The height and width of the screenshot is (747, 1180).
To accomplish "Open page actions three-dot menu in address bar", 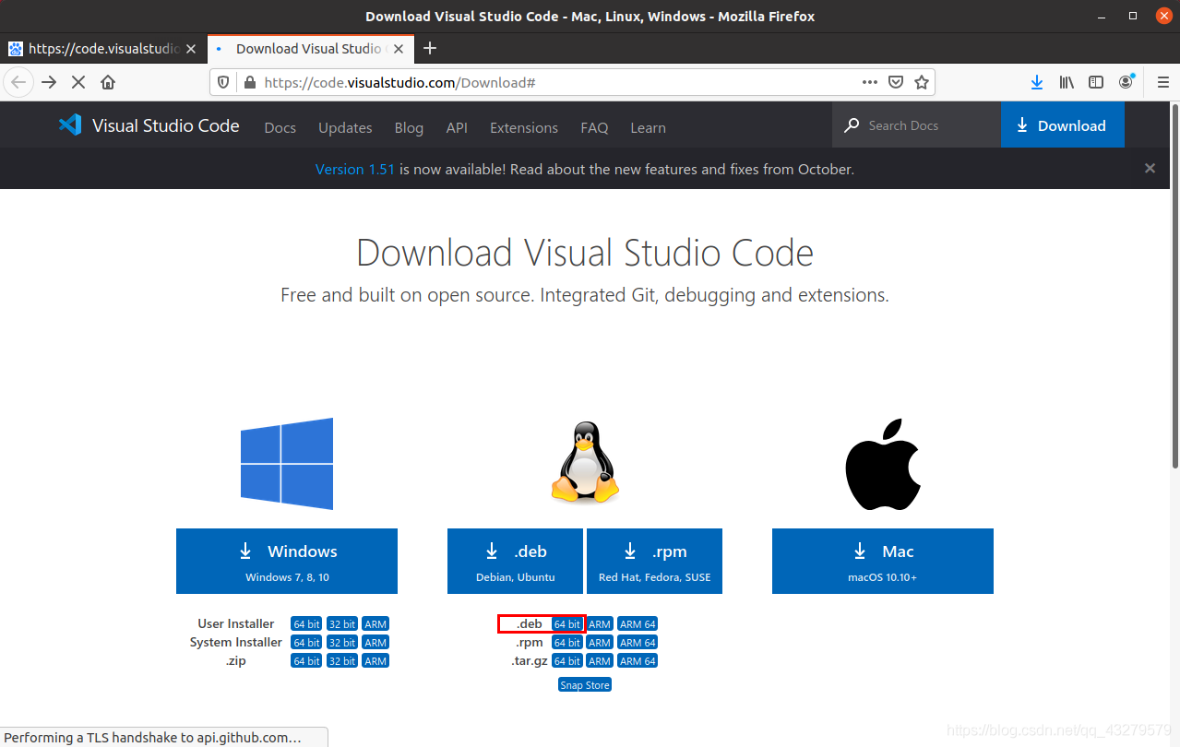I will pos(870,82).
